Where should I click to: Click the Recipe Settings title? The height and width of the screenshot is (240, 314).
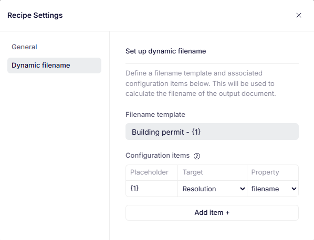point(35,15)
